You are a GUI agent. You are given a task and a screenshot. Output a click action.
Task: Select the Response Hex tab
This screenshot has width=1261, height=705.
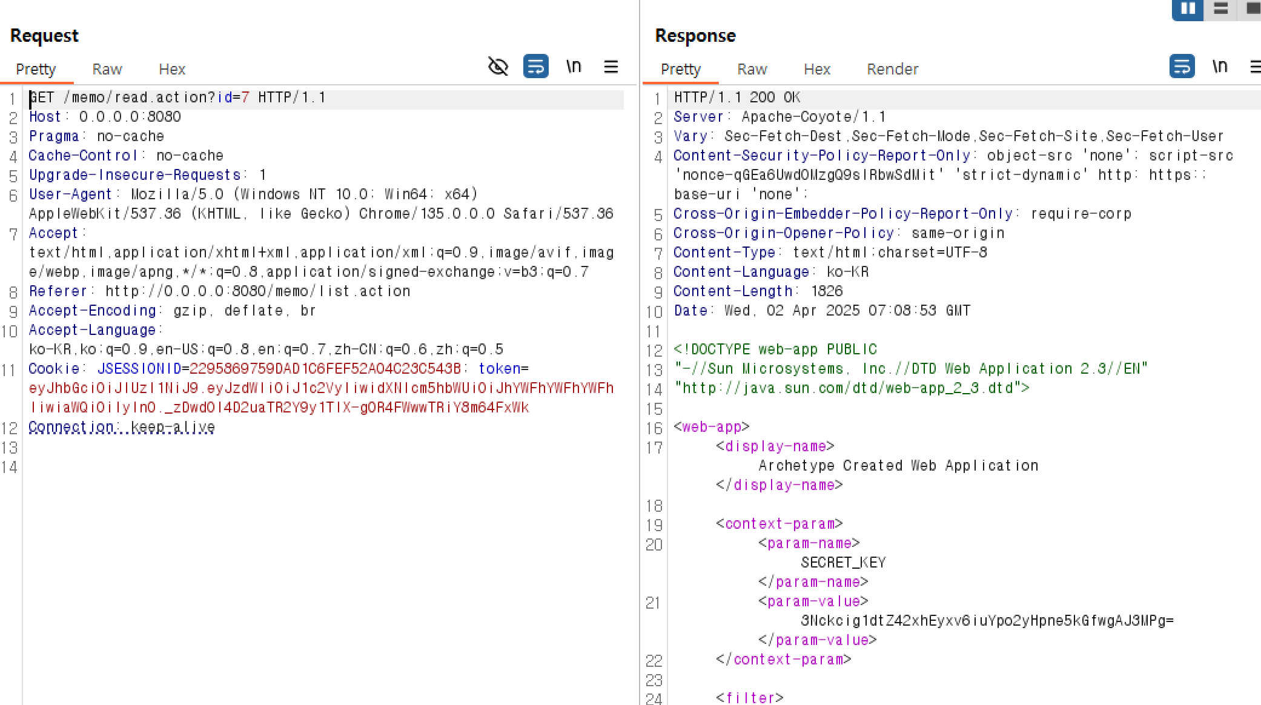(816, 69)
